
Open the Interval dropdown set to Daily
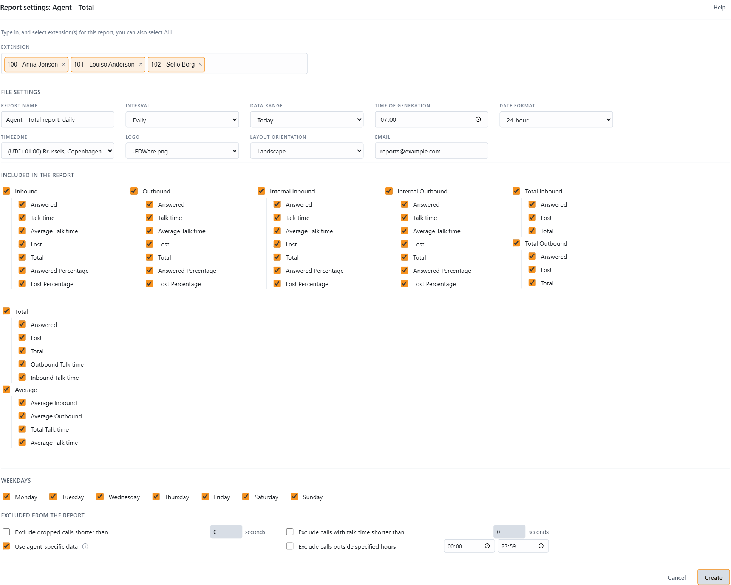point(182,120)
